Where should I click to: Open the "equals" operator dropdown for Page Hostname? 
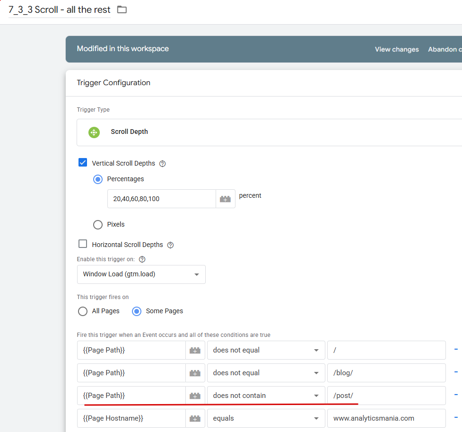tap(266, 418)
